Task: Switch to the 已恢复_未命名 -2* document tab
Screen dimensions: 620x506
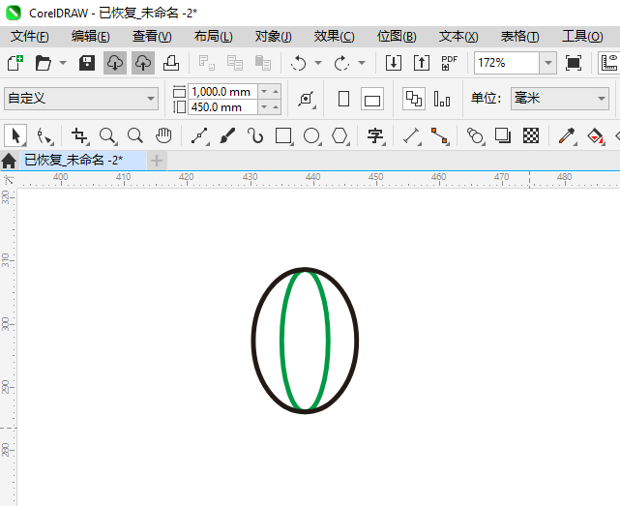Action: coord(74,160)
